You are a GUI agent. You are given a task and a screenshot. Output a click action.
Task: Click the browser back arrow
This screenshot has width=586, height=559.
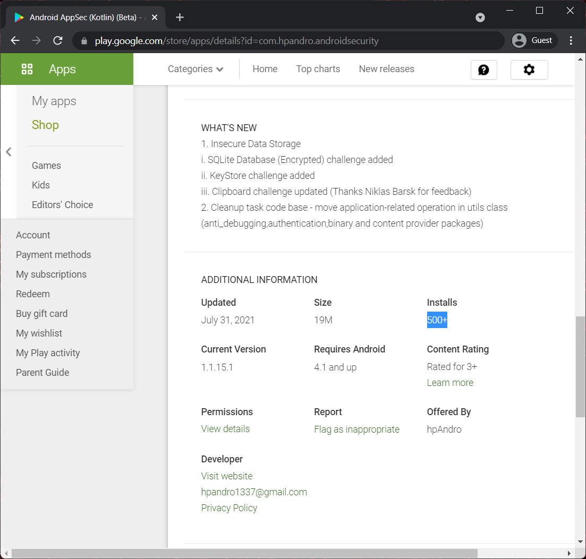click(15, 40)
